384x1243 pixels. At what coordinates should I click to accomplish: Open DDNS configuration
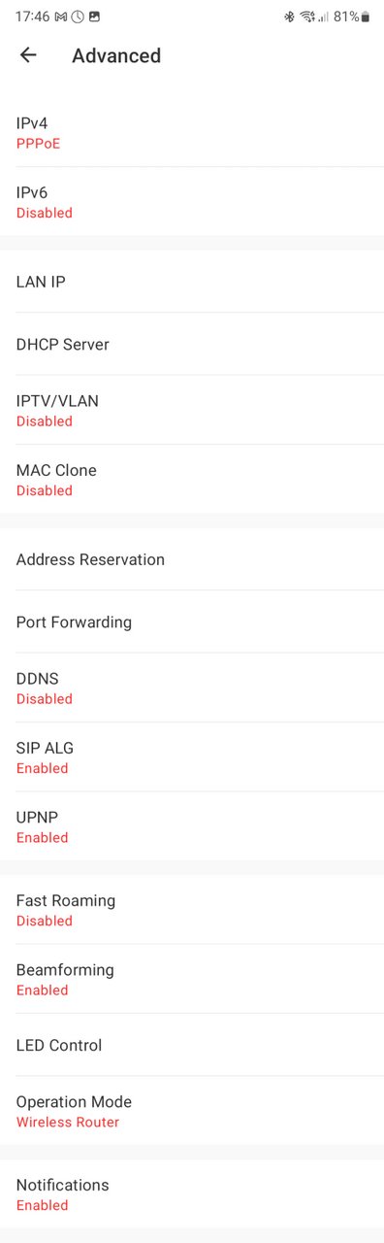click(192, 688)
